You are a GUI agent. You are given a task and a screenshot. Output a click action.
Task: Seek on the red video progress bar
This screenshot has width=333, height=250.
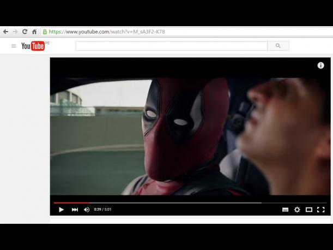pyautogui.click(x=190, y=203)
